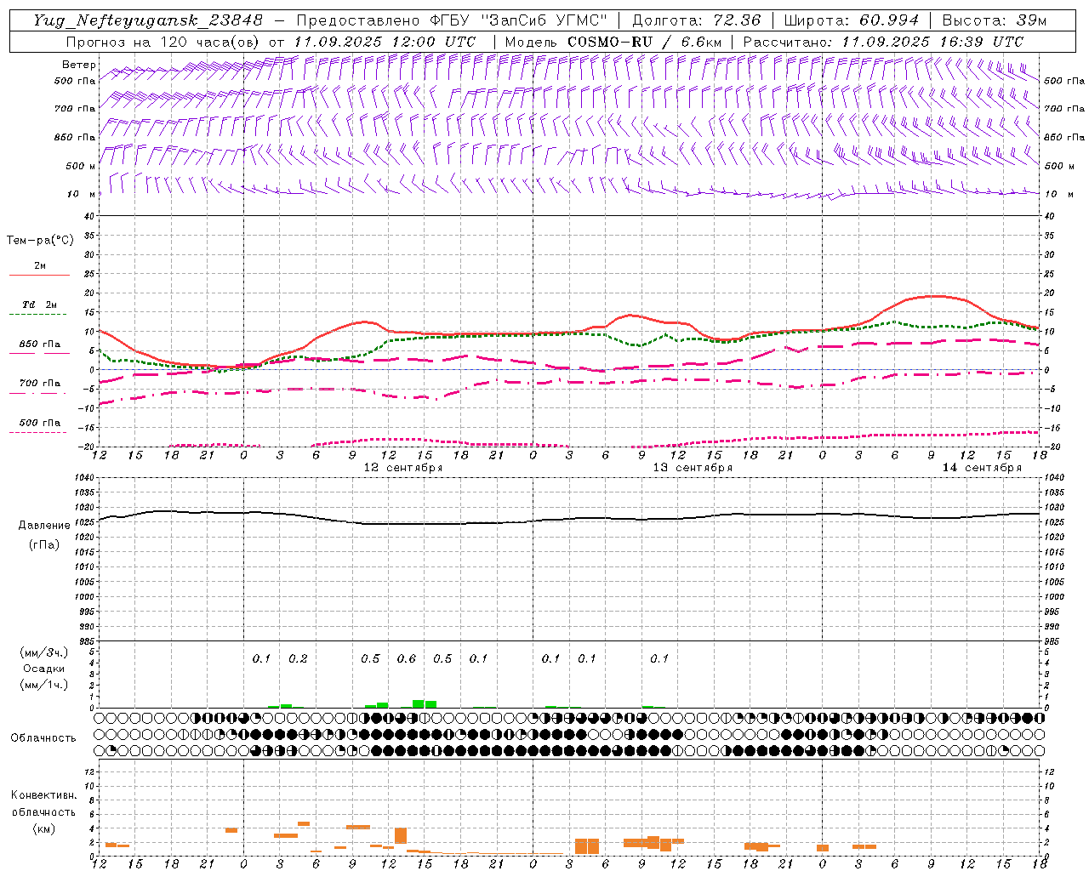Image resolution: width=1089 pixels, height=871 pixels.
Task: Click the Td 2м legend label
Action: pyautogui.click(x=40, y=305)
